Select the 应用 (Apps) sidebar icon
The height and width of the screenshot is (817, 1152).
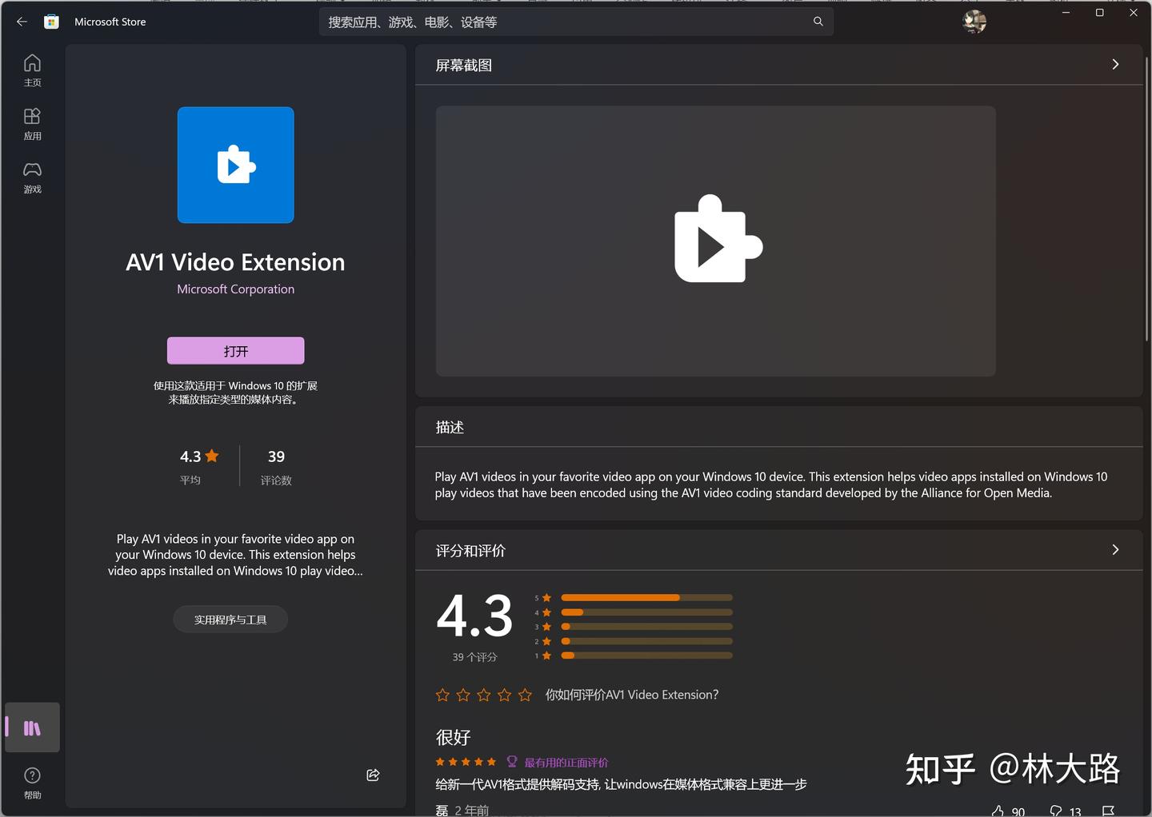(32, 123)
